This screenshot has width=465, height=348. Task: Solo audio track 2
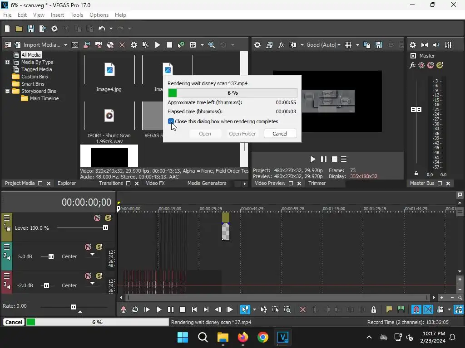pyautogui.click(x=99, y=247)
